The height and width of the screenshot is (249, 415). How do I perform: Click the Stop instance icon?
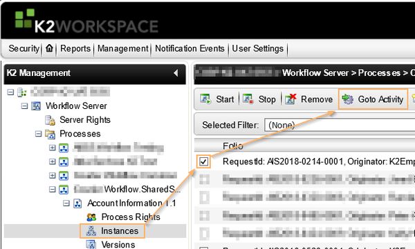pyautogui.click(x=248, y=99)
